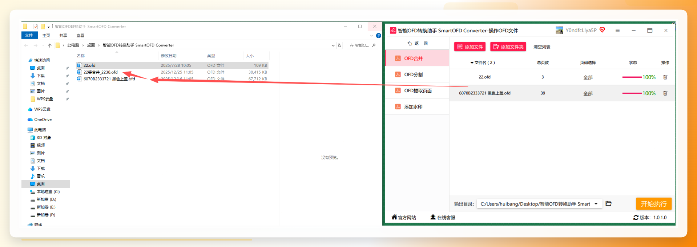
Task: Click the 添加文件 button
Action: 470,47
